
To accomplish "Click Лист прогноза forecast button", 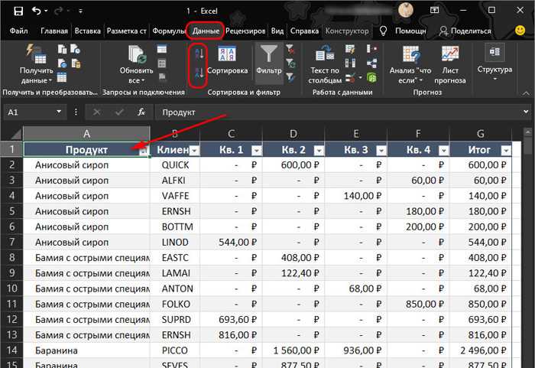I will tap(450, 65).
